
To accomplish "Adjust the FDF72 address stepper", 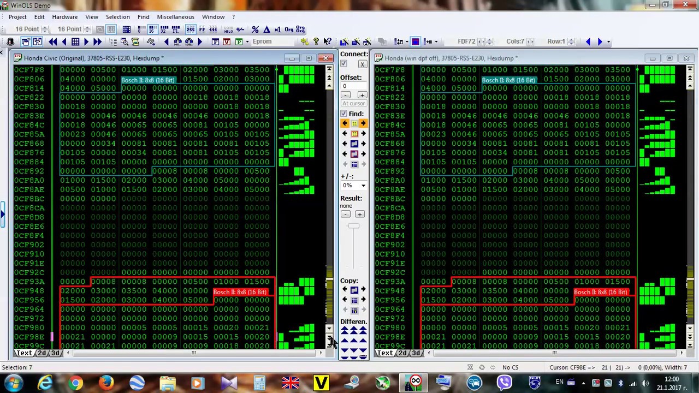I will pos(489,41).
